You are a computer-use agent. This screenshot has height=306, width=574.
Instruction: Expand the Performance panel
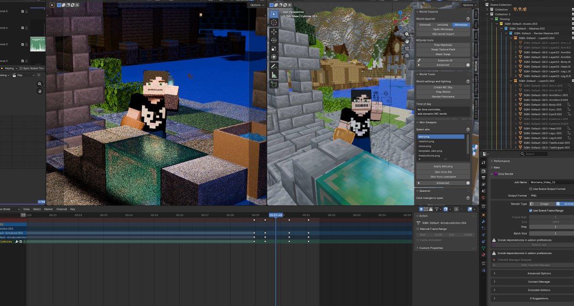[x=491, y=161]
